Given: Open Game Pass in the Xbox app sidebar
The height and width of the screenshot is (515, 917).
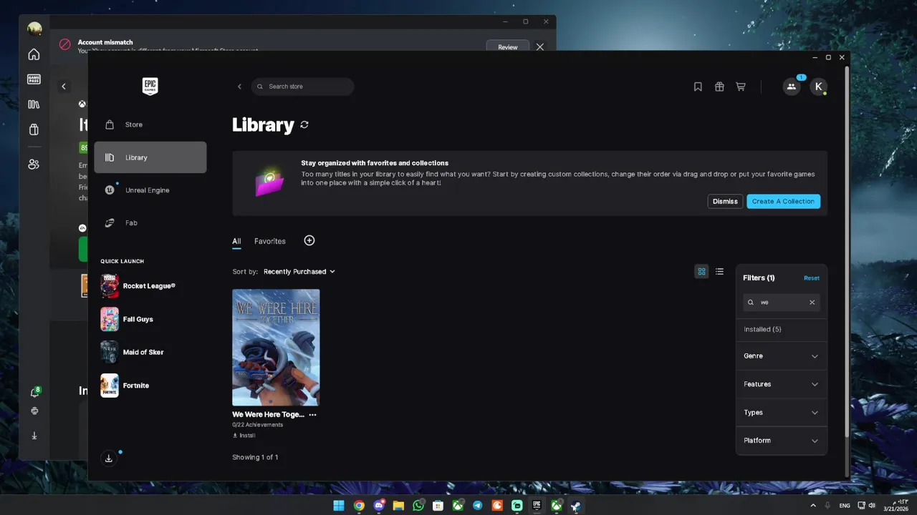Looking at the screenshot, I should [34, 79].
